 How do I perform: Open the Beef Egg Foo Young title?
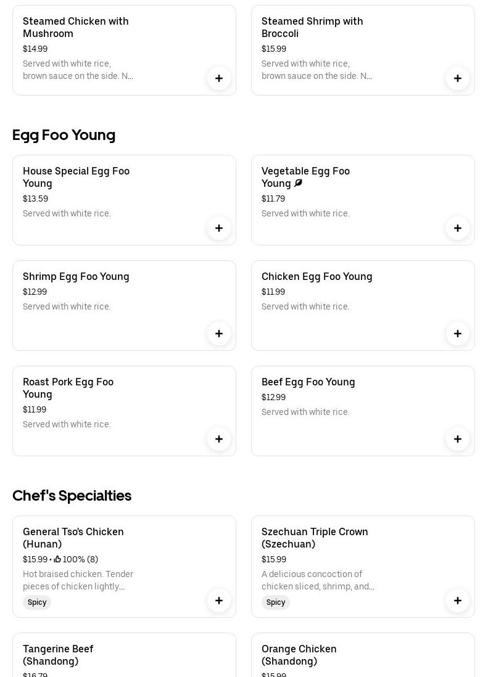pos(308,382)
